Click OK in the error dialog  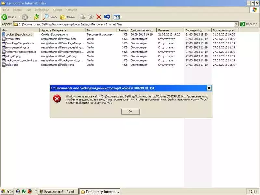tap(131, 111)
